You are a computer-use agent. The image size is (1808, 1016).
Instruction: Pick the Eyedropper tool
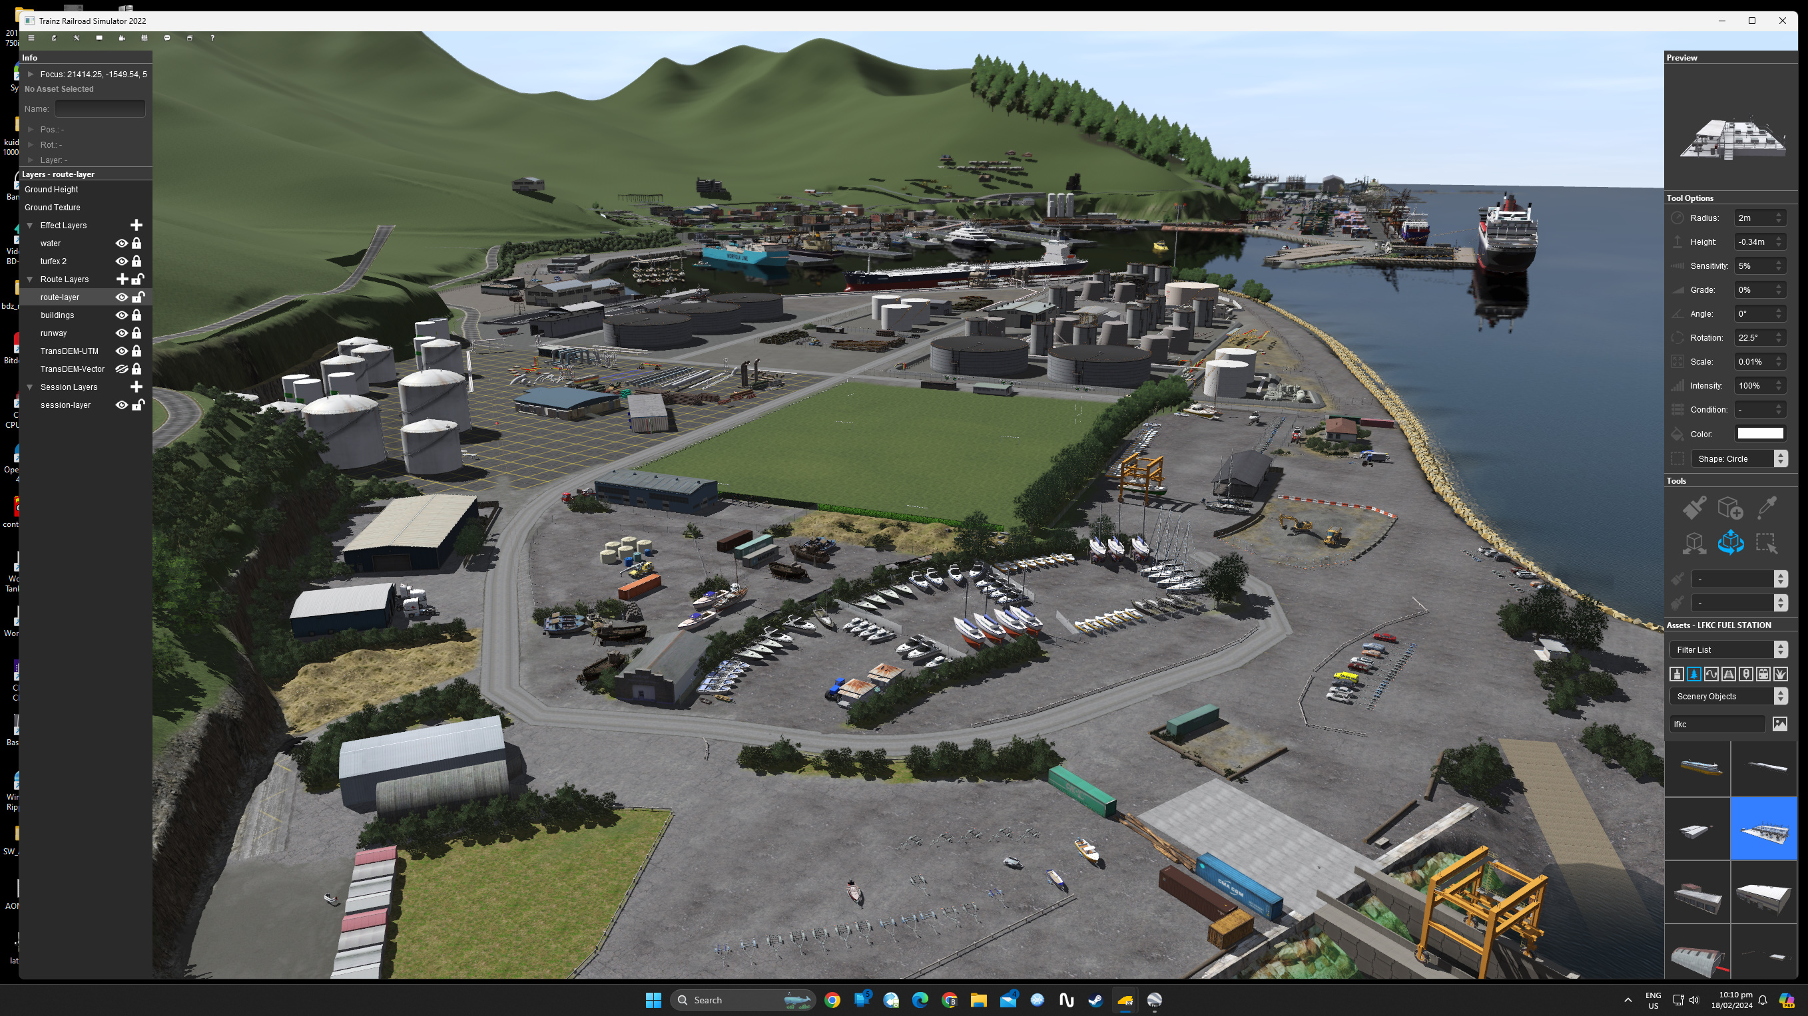[x=1767, y=508]
